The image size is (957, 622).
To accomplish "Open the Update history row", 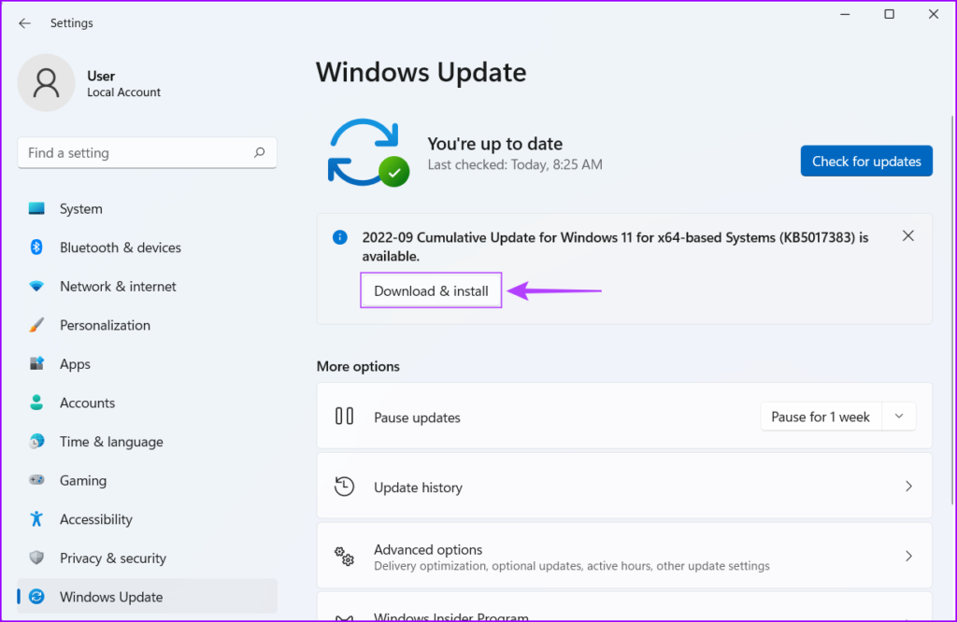I will (x=624, y=487).
